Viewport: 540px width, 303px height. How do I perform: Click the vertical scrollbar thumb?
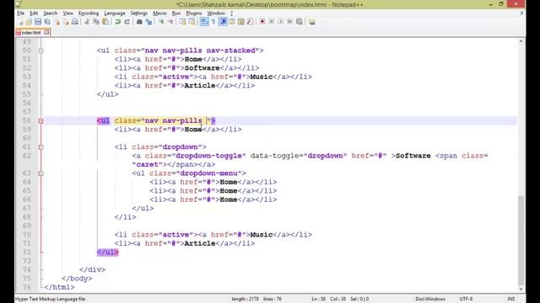tap(521, 240)
